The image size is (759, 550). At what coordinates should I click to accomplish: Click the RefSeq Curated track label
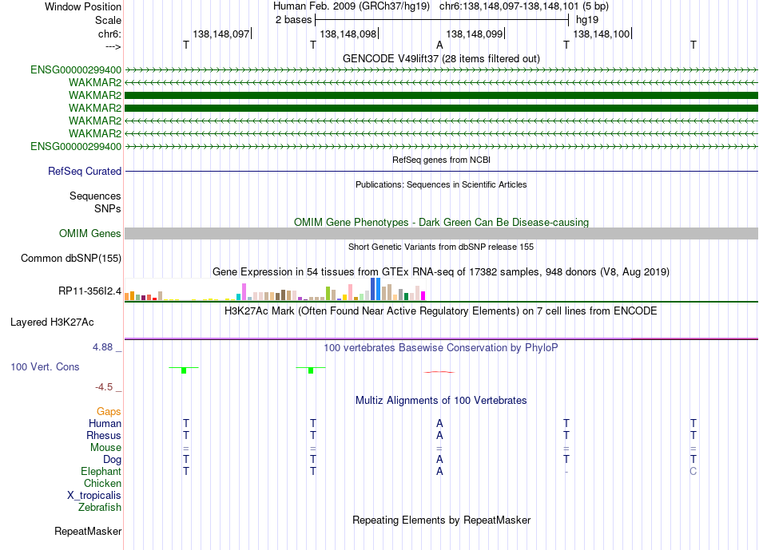pos(85,172)
